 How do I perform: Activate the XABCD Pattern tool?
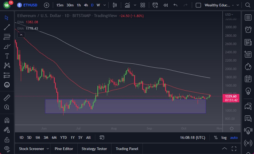[x=7, y=66]
